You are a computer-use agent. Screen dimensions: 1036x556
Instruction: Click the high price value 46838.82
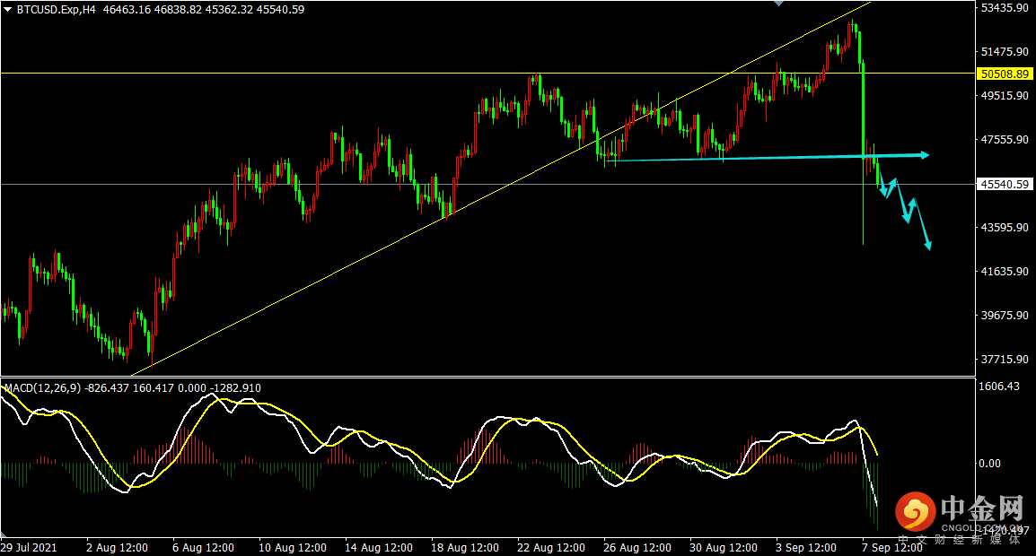click(x=178, y=10)
